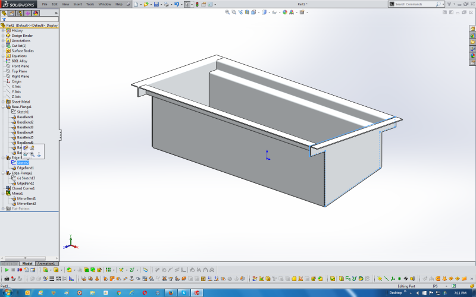Open the View menu
Image resolution: width=476 pixels, height=297 pixels.
tap(65, 4)
